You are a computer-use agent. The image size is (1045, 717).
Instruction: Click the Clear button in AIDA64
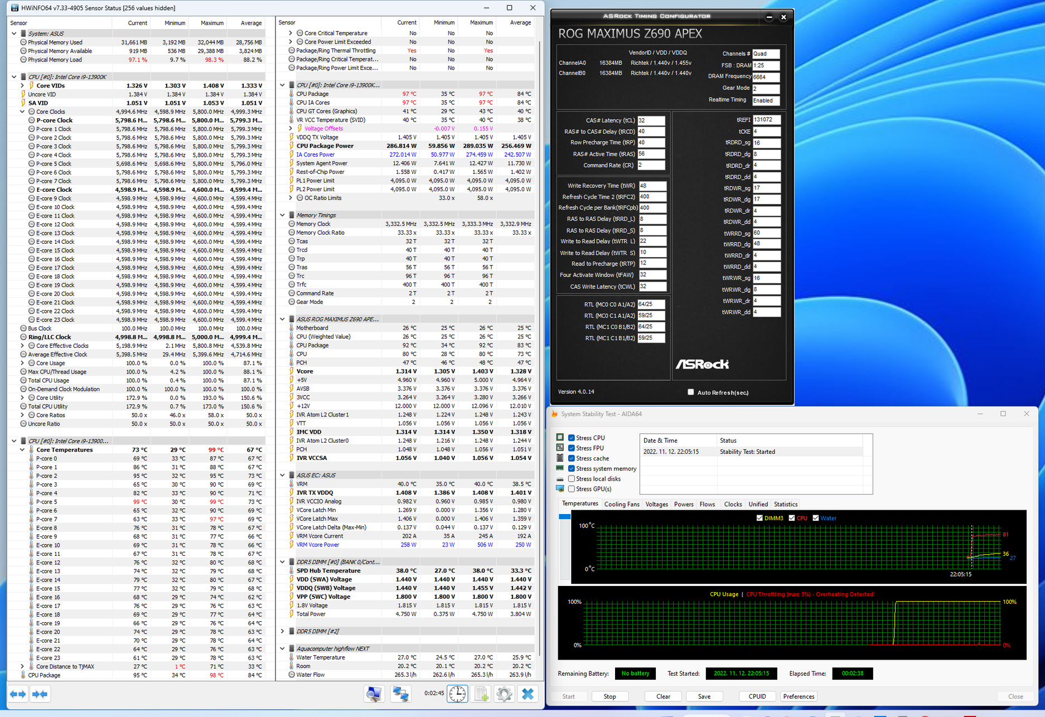(x=663, y=696)
